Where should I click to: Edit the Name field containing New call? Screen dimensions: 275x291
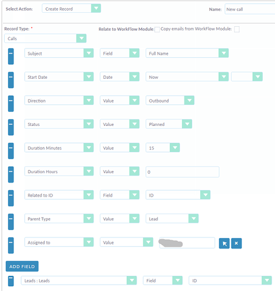tap(250, 9)
